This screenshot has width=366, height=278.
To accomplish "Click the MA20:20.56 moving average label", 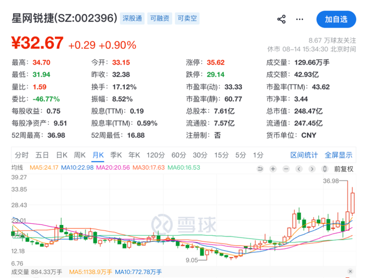I will (x=112, y=167).
